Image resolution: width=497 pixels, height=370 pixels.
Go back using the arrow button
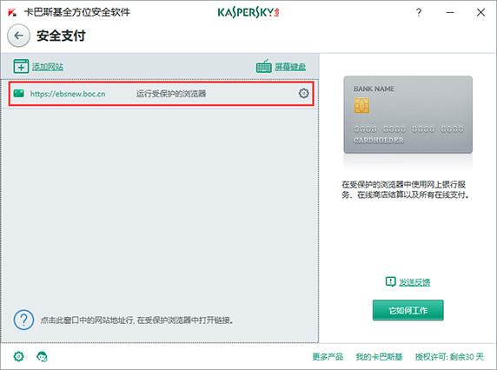pos(19,36)
